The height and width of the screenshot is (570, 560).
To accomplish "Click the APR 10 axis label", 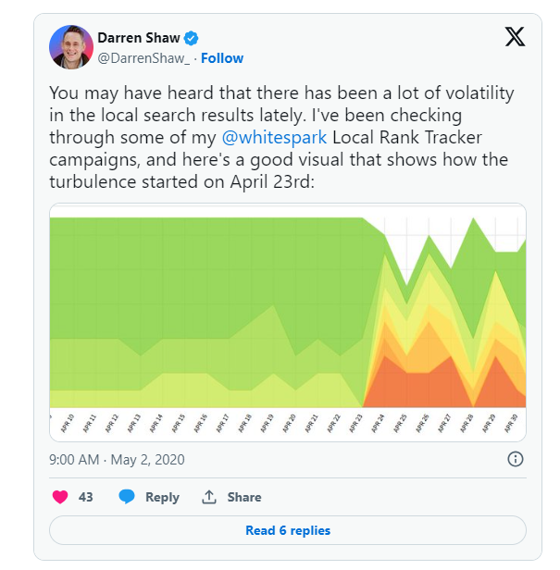I will click(x=68, y=423).
